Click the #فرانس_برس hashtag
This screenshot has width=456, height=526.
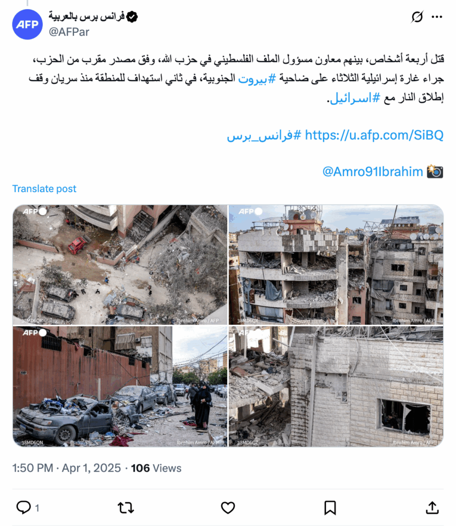(x=264, y=136)
